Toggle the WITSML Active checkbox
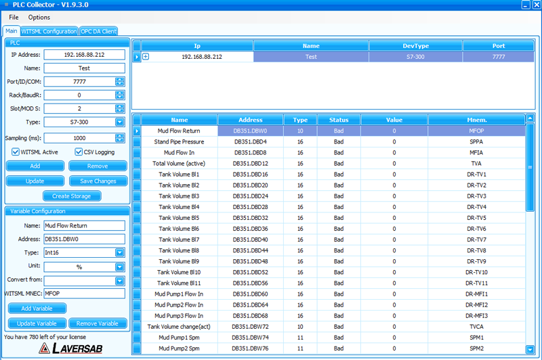 [16, 152]
